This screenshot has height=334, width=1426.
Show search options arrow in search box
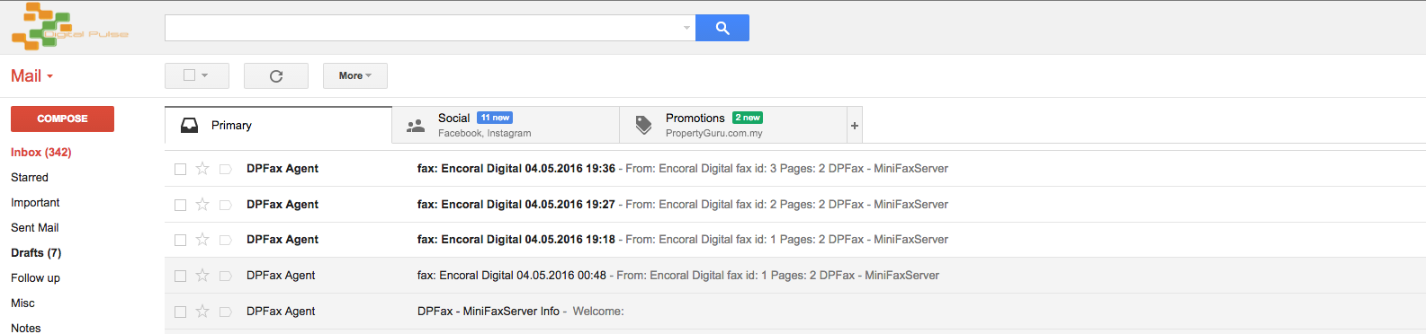[686, 28]
